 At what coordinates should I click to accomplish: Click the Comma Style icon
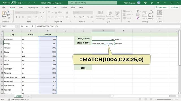[84, 17]
